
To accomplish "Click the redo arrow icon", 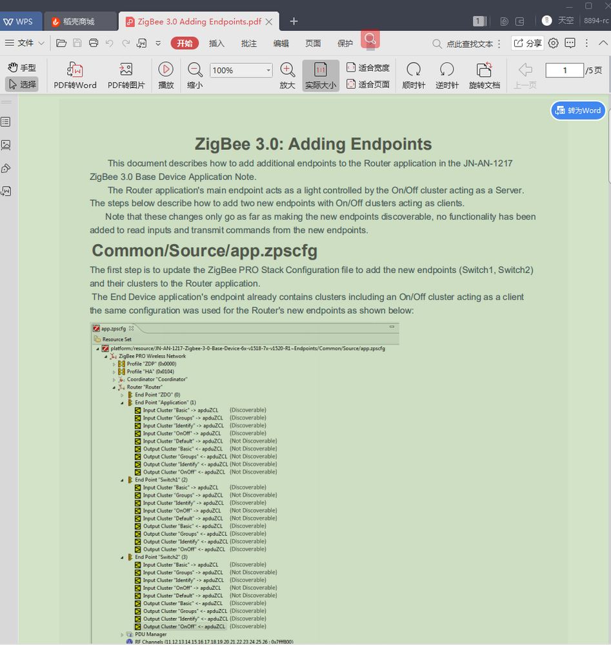I will [x=126, y=43].
